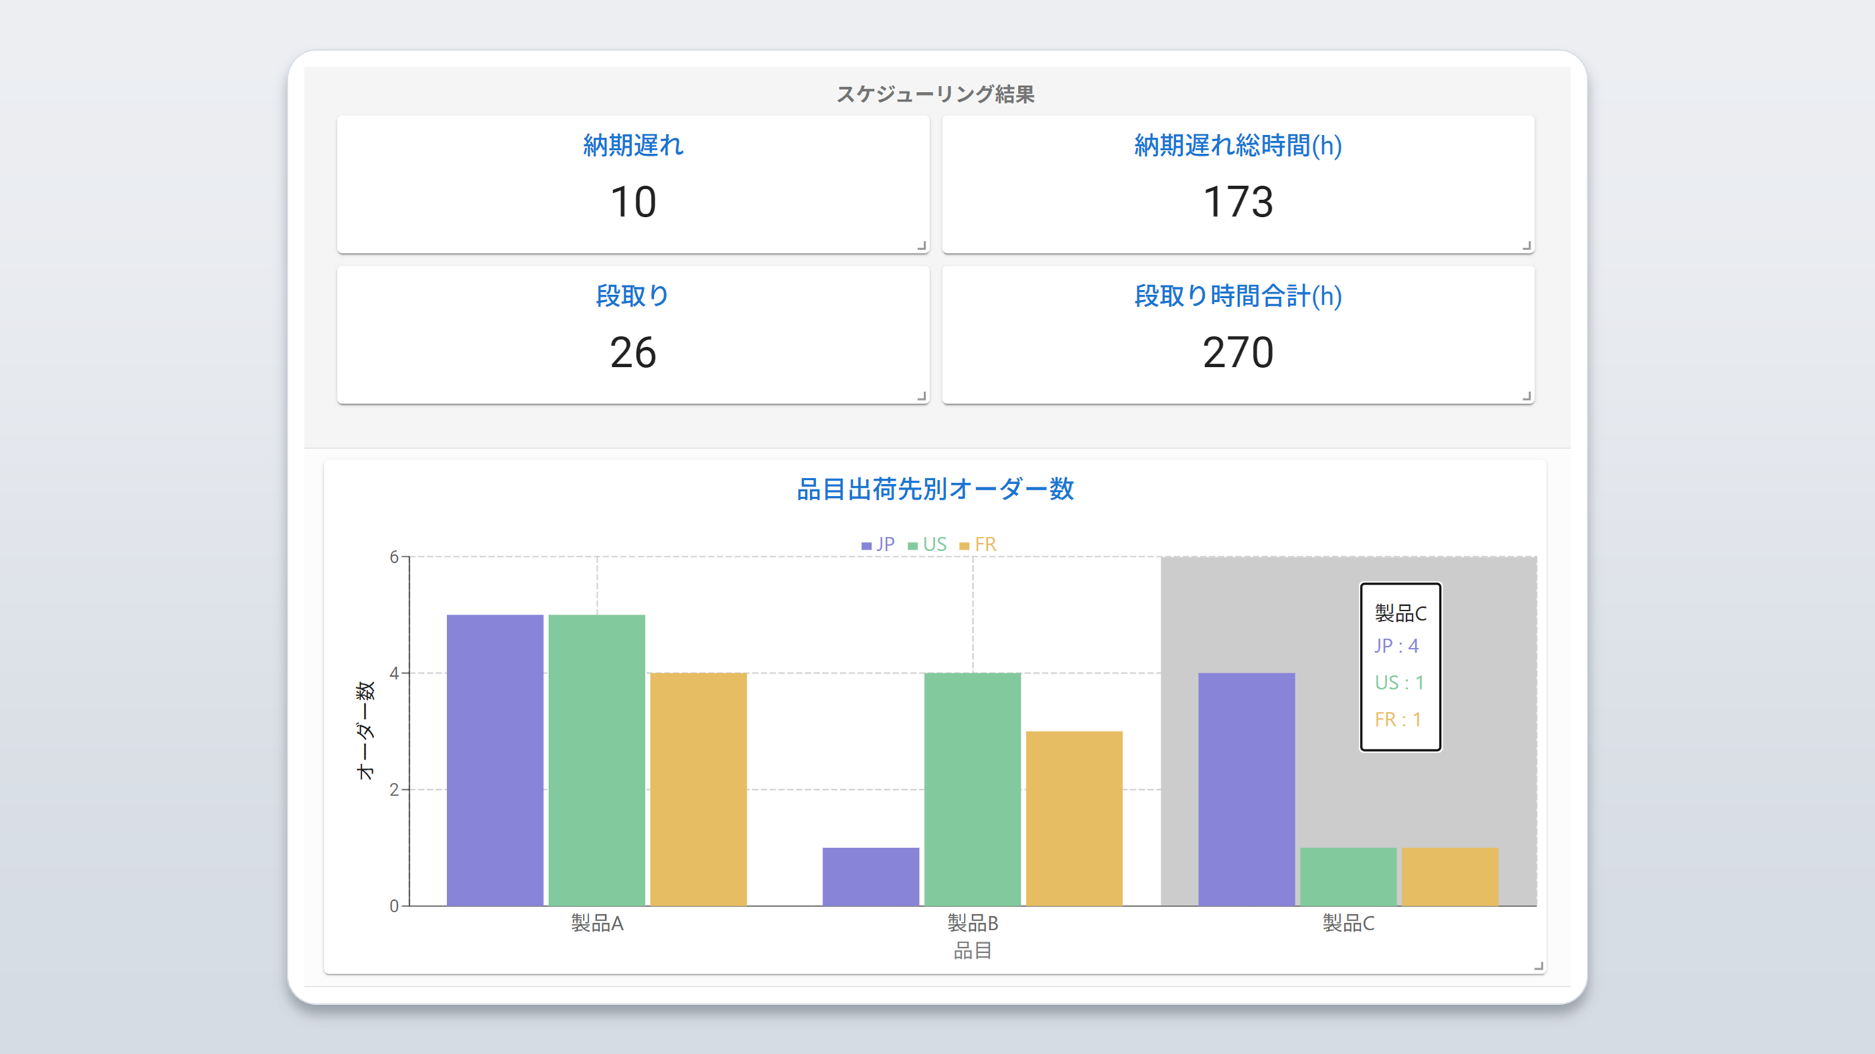
Task: Click the value 270
Action: coord(1237,352)
